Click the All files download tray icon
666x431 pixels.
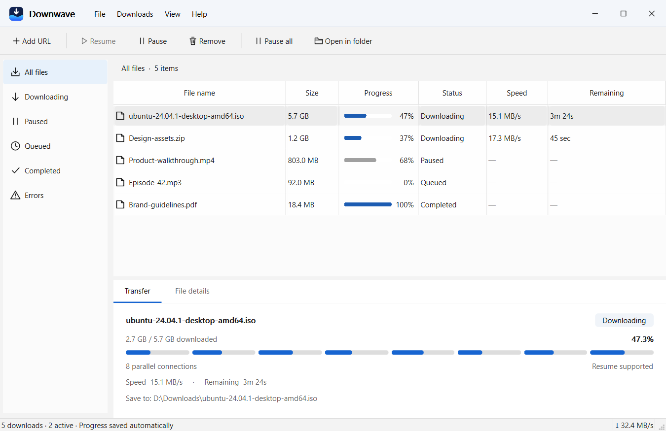coord(16,72)
